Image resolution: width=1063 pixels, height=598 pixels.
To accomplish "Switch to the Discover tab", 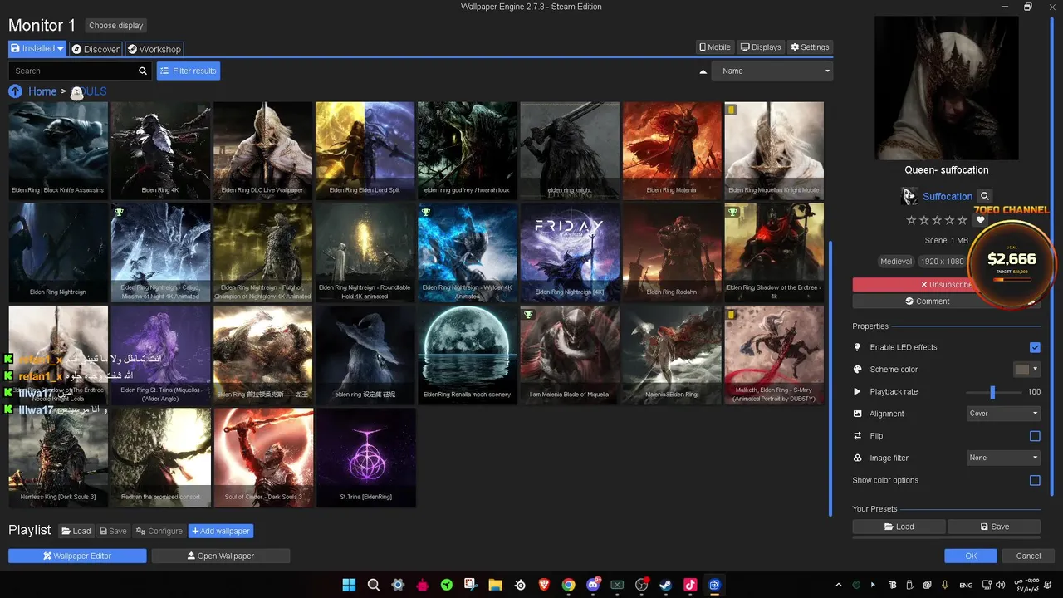I will coord(96,49).
